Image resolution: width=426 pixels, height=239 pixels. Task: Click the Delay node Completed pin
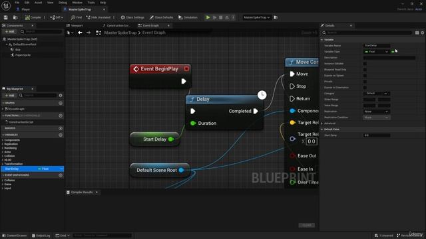click(x=256, y=111)
